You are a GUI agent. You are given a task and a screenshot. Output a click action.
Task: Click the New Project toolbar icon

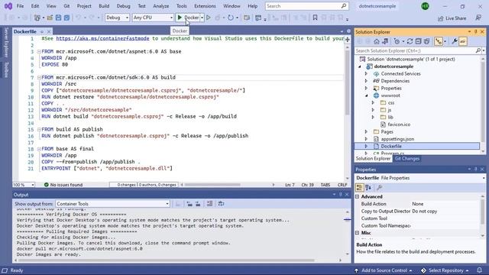(37, 18)
